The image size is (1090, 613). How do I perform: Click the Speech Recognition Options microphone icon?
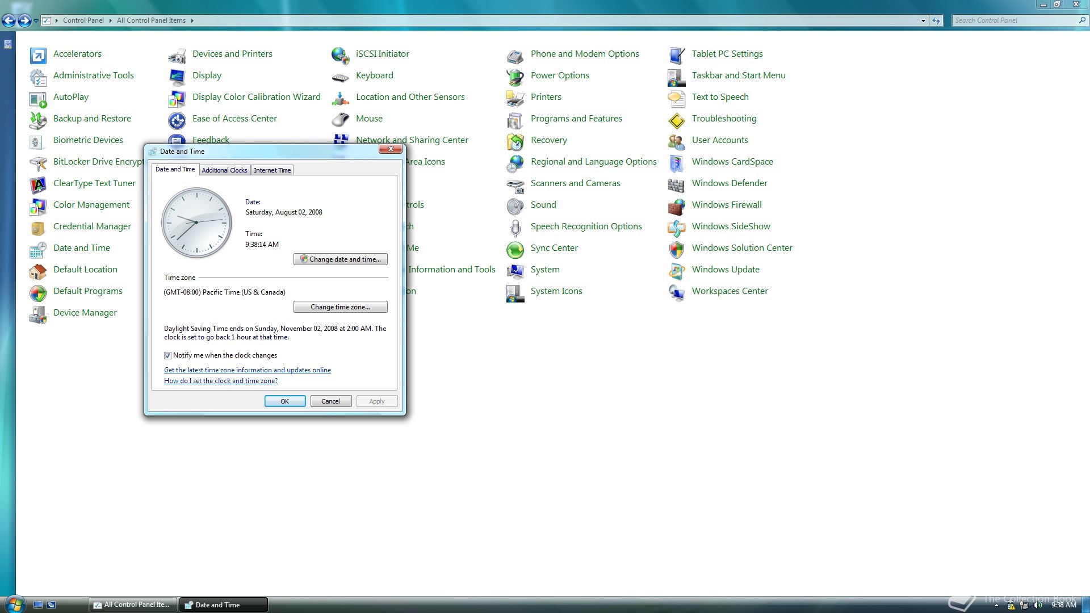[x=515, y=227]
